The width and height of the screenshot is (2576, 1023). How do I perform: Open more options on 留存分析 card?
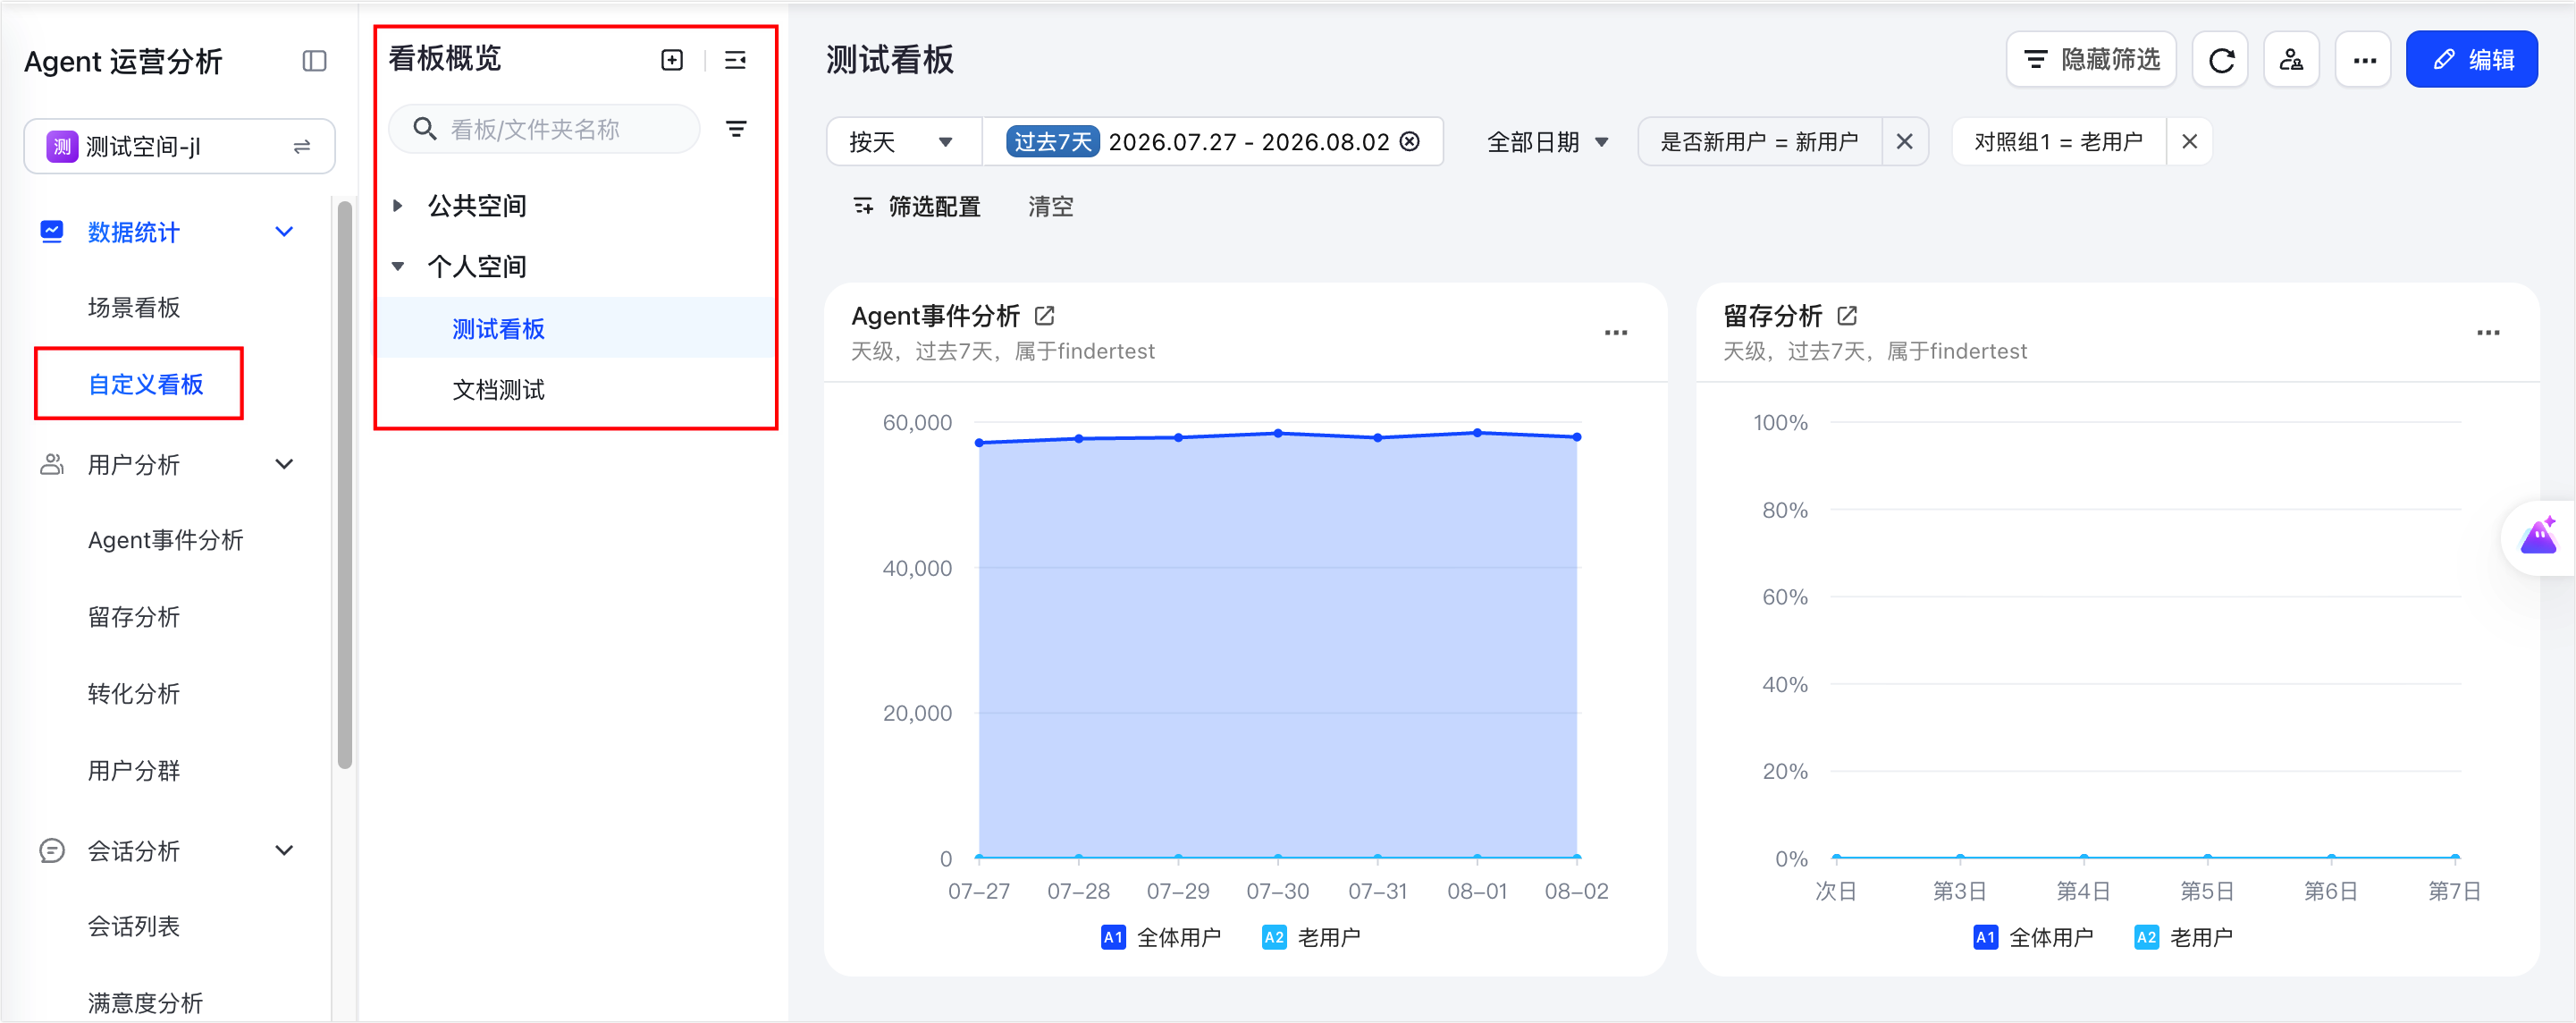(x=2488, y=333)
